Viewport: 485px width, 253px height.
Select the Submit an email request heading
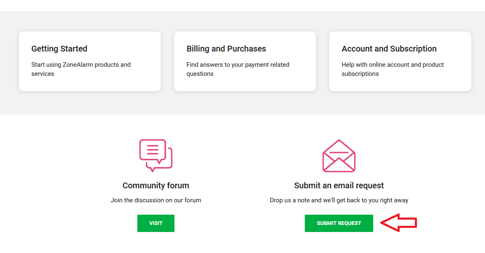339,185
